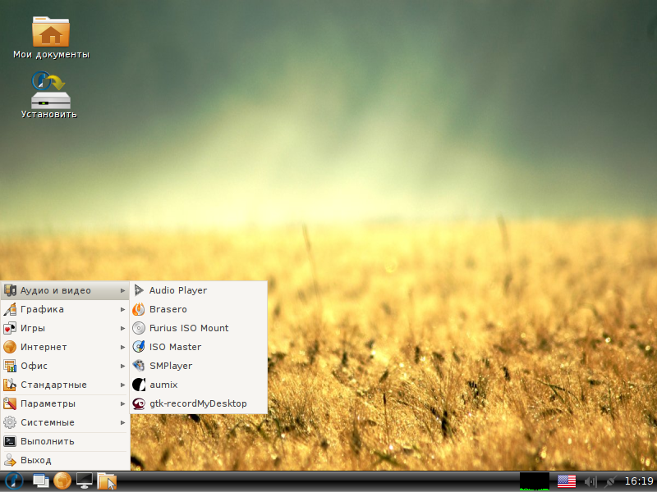Click the Brasero flame disc icon
Image resolution: width=657 pixels, height=492 pixels.
[x=139, y=309]
